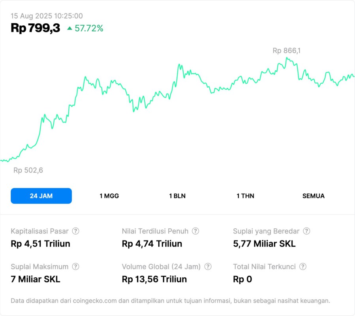Open Nilai Terdilusi Penuh info icon
This screenshot has width=355, height=316.
pos(195,231)
